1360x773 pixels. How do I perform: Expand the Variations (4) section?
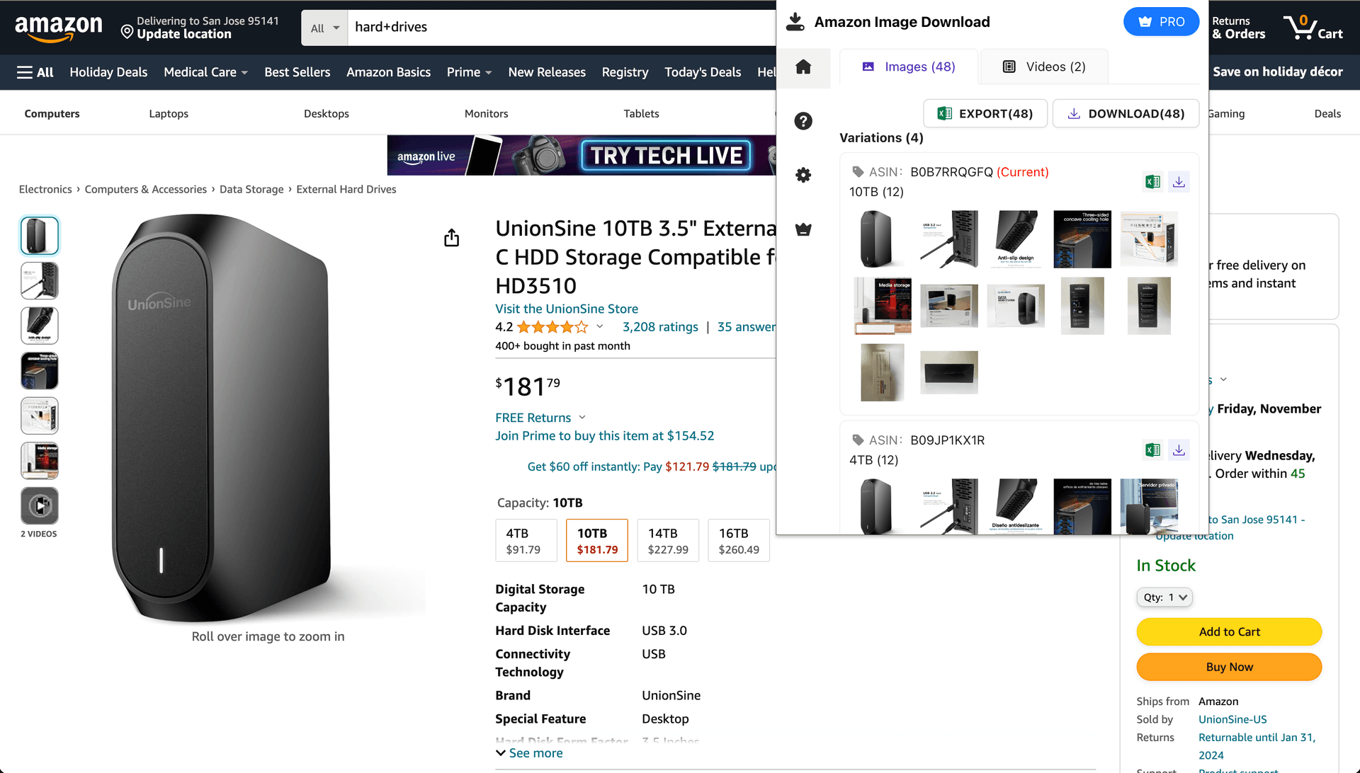(x=882, y=137)
